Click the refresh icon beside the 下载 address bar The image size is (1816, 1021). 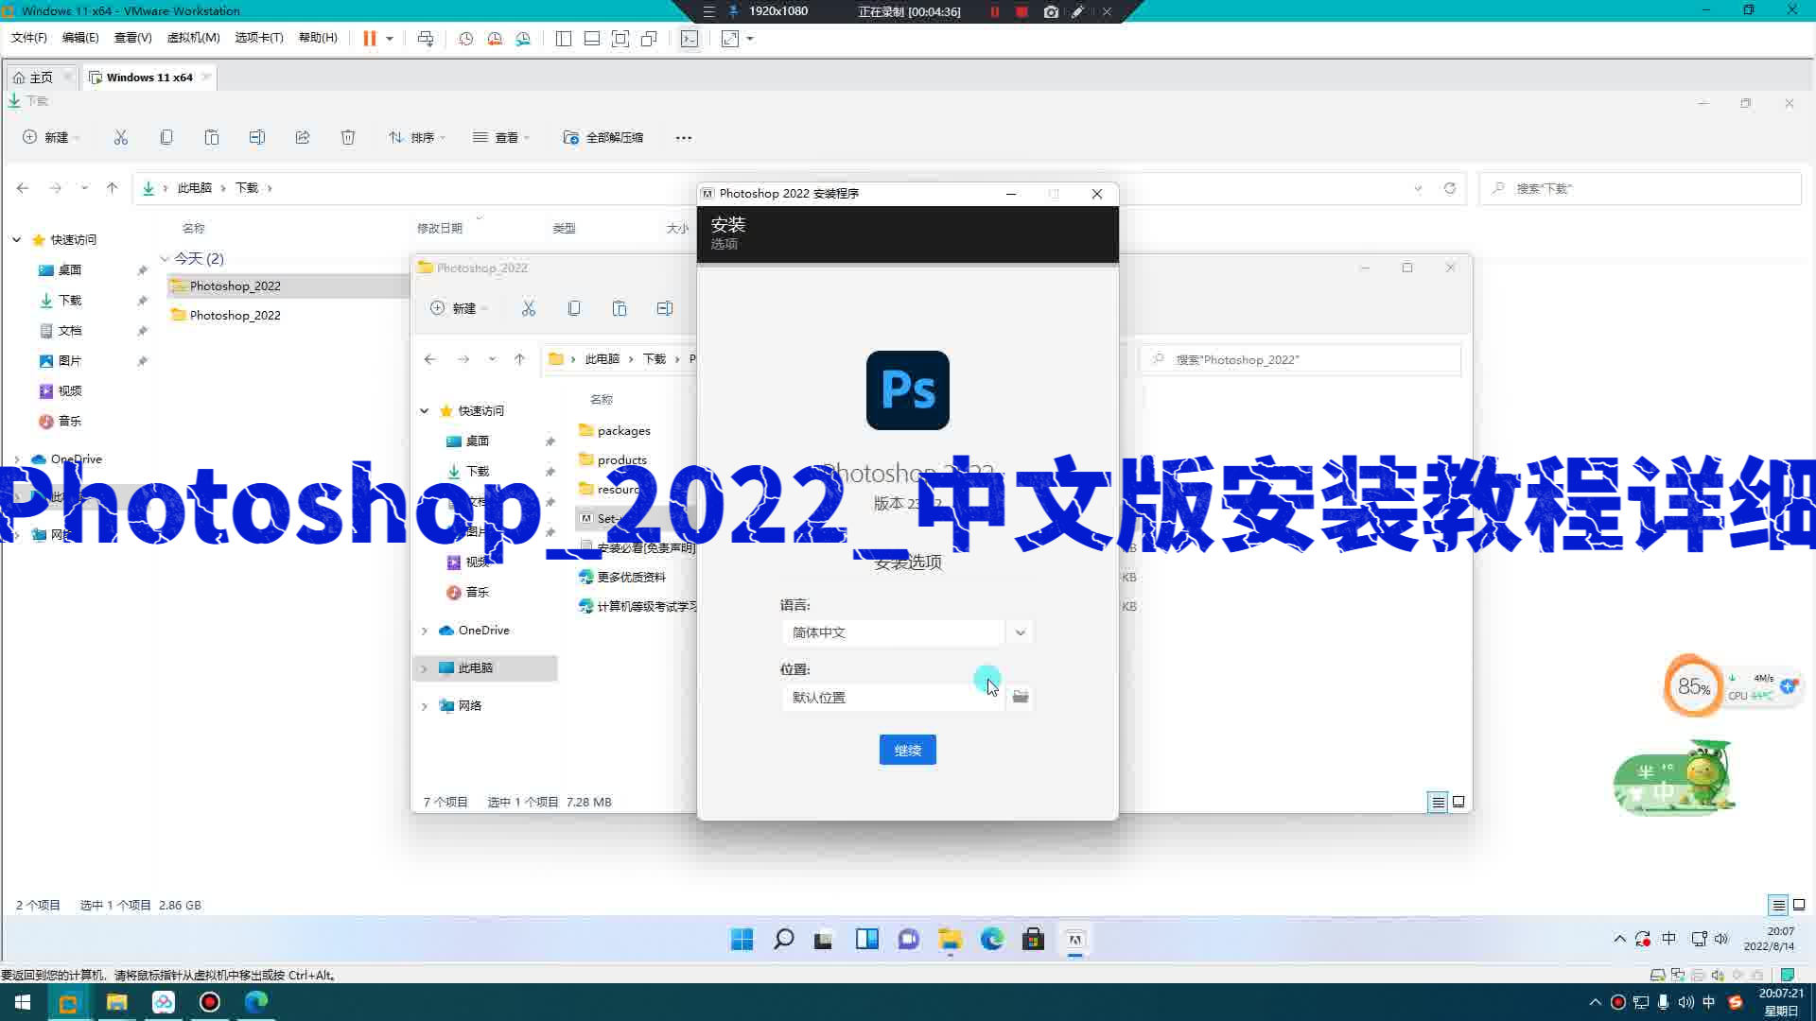tap(1449, 188)
